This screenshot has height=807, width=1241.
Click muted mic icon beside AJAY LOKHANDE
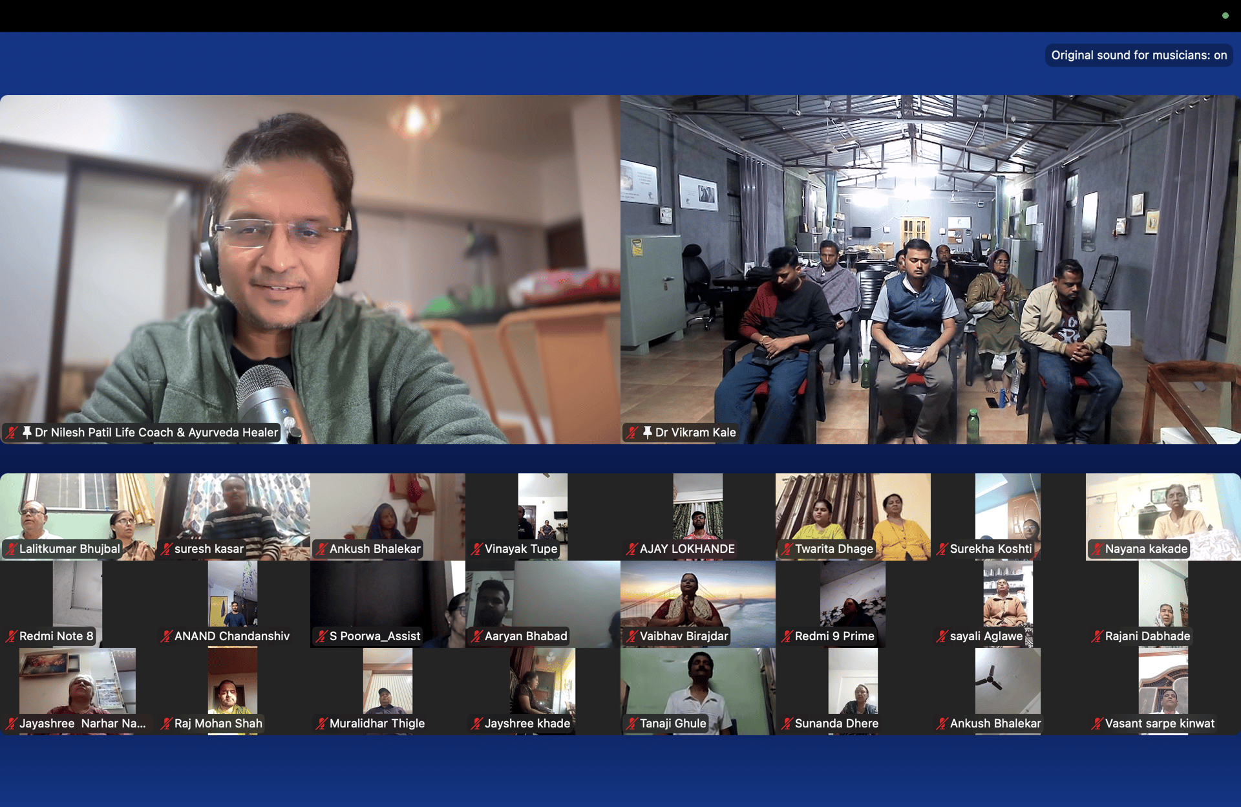click(x=631, y=549)
